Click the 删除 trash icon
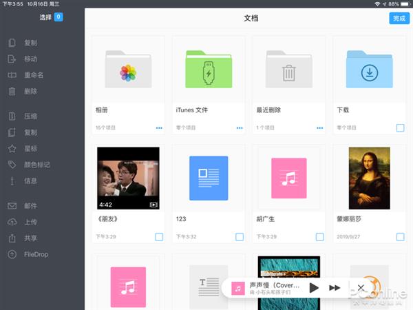Image resolution: width=413 pixels, height=310 pixels. [12, 91]
